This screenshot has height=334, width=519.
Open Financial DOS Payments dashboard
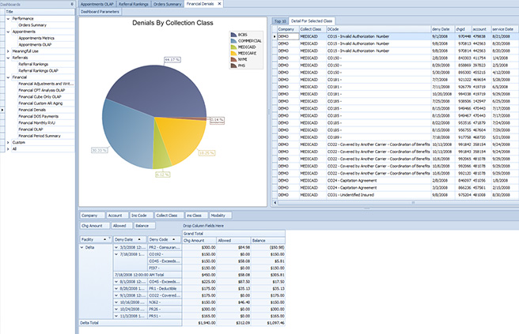tap(39, 117)
